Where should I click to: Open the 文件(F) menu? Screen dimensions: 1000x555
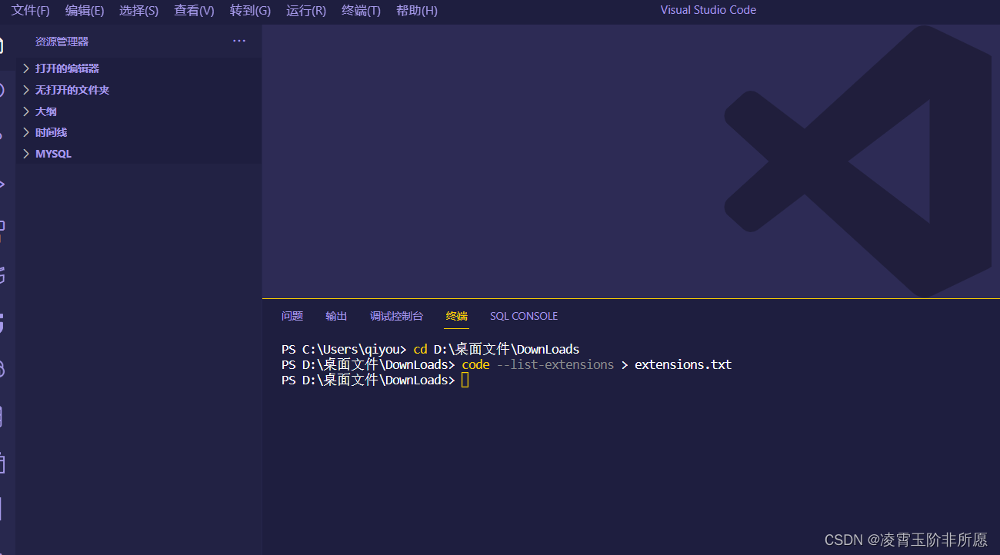click(x=30, y=11)
